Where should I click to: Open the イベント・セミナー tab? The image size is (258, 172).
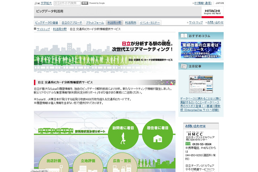click(150, 23)
